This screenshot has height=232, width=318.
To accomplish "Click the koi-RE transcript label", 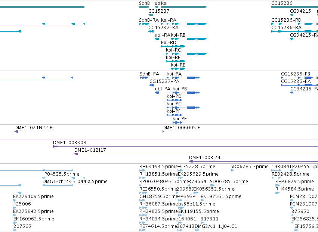I will (x=178, y=65).
